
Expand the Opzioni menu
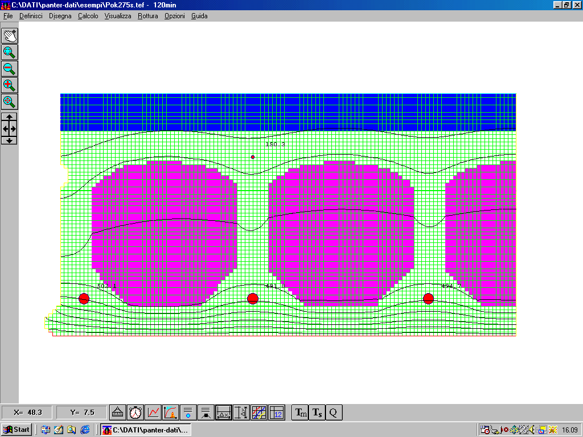pyautogui.click(x=175, y=16)
